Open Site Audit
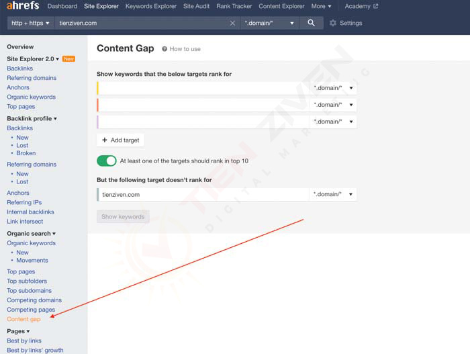470x354 pixels. pos(196,6)
